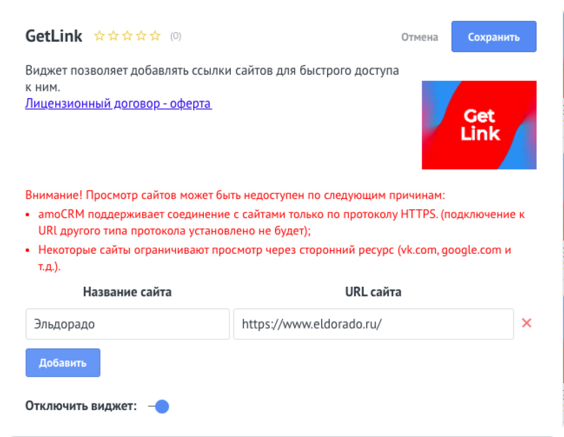The width and height of the screenshot is (564, 437).
Task: Toggle the Отключить виджет switch
Action: point(159,406)
